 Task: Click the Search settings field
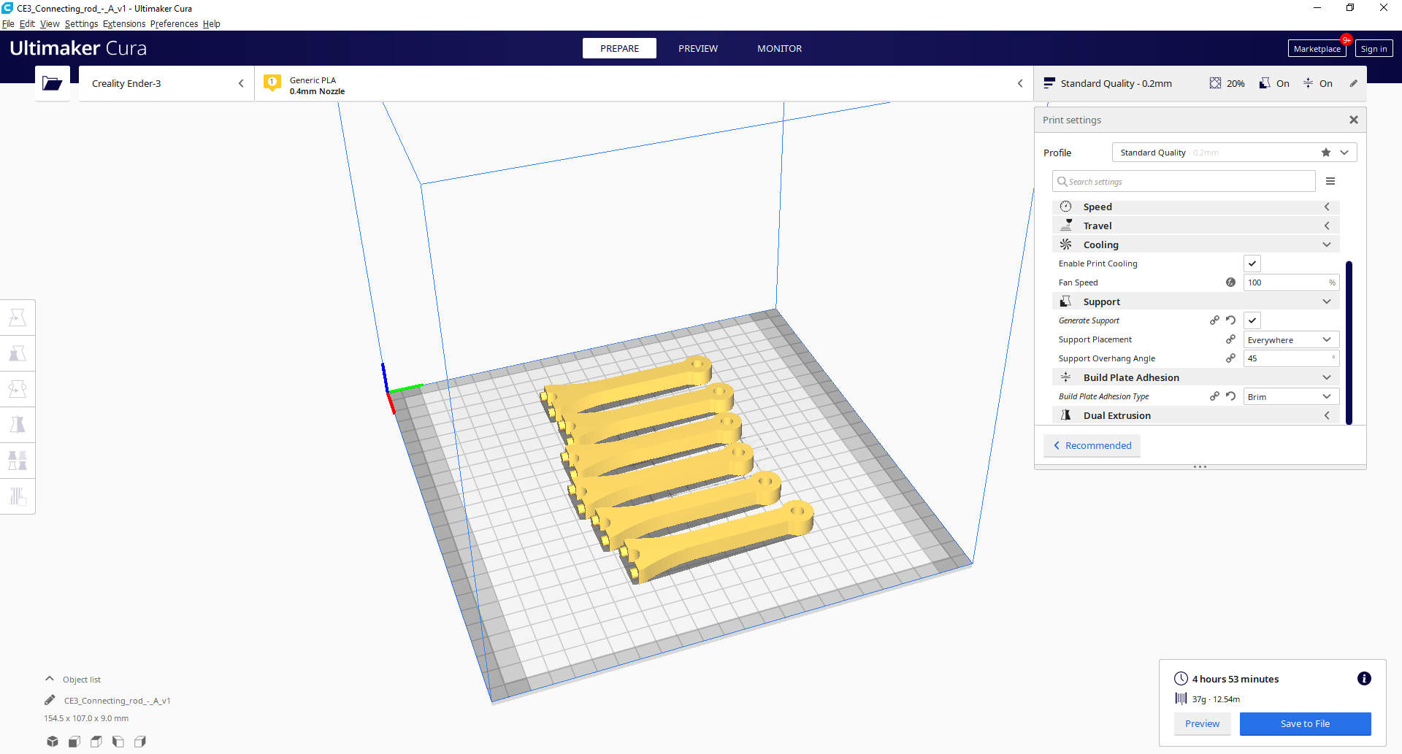(x=1184, y=181)
